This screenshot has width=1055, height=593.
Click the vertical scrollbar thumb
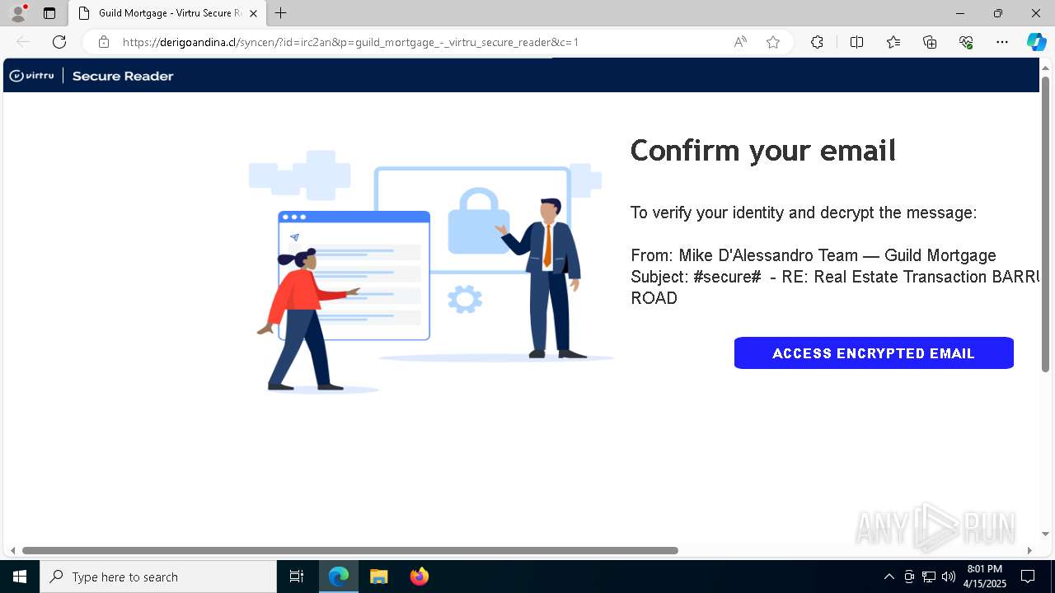click(1046, 224)
